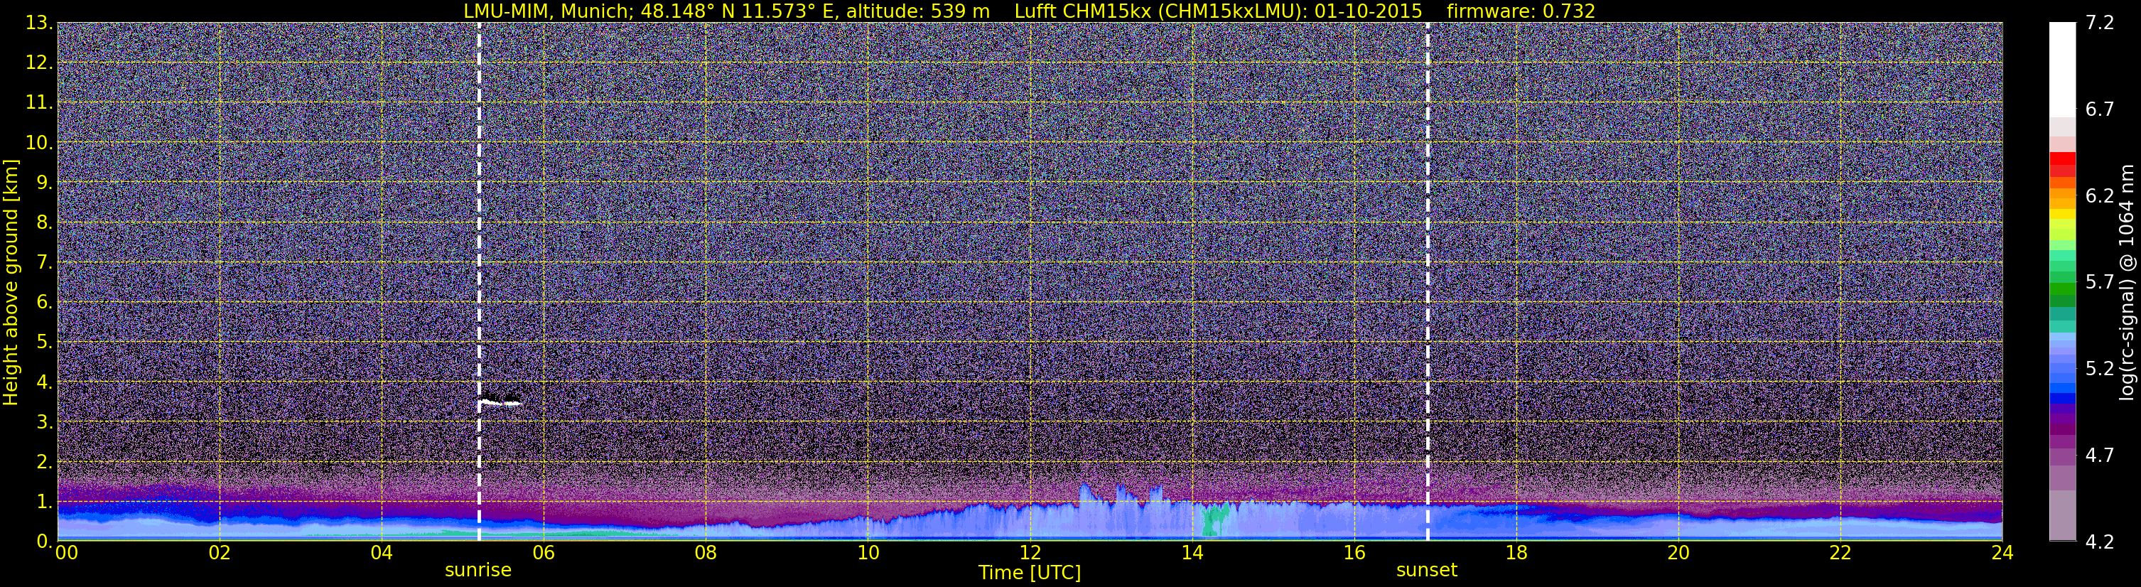The width and height of the screenshot is (2141, 587).
Task: Click the green signal patch near 14 UTC
Action: click(x=1214, y=519)
